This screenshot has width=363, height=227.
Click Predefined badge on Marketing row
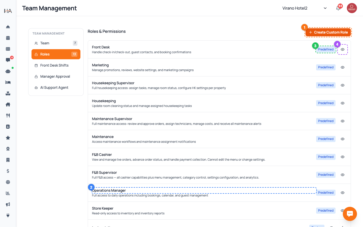[x=326, y=67]
